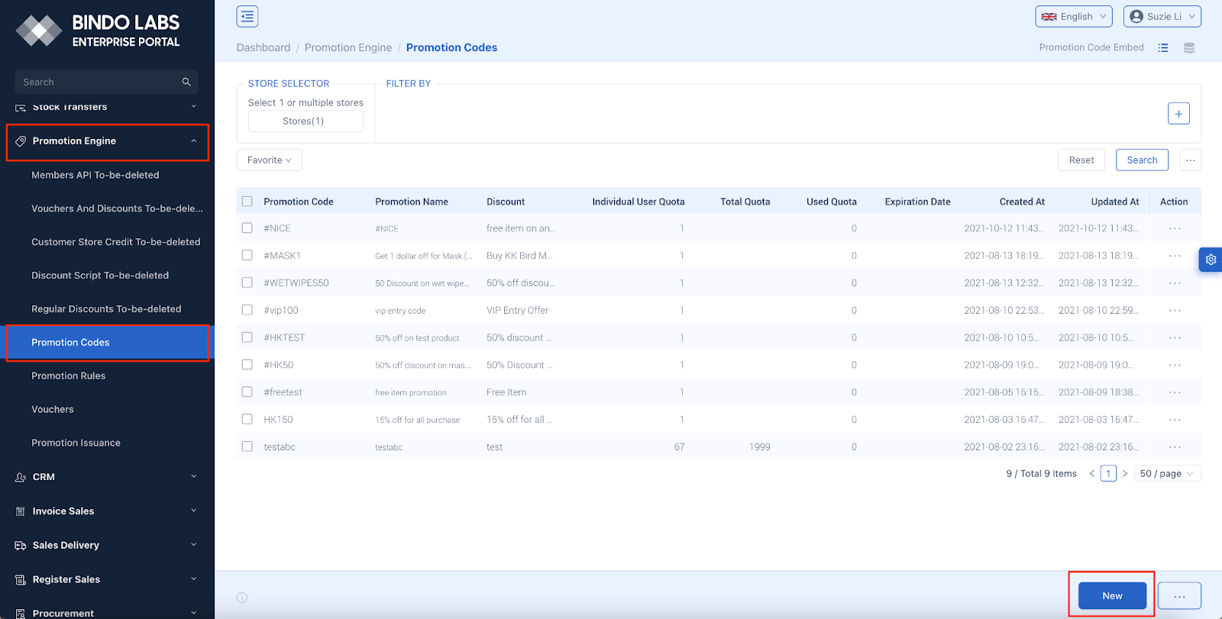1222x619 pixels.
Task: Open the Favorite dropdown
Action: [x=270, y=160]
